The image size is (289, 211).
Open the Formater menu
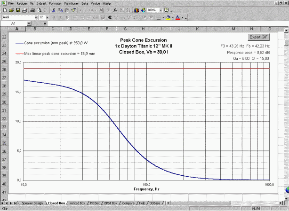point(55,3)
